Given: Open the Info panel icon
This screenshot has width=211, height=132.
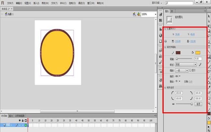Looking at the screenshot, I should pos(161,35).
